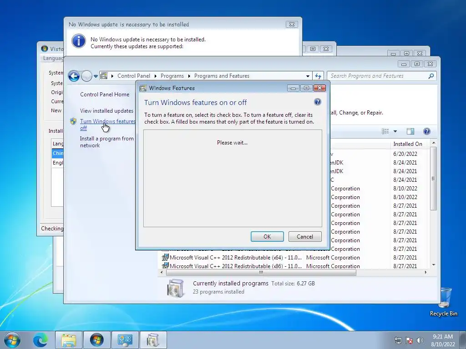Open View installed updates link
This screenshot has height=349, width=466.
[106, 111]
